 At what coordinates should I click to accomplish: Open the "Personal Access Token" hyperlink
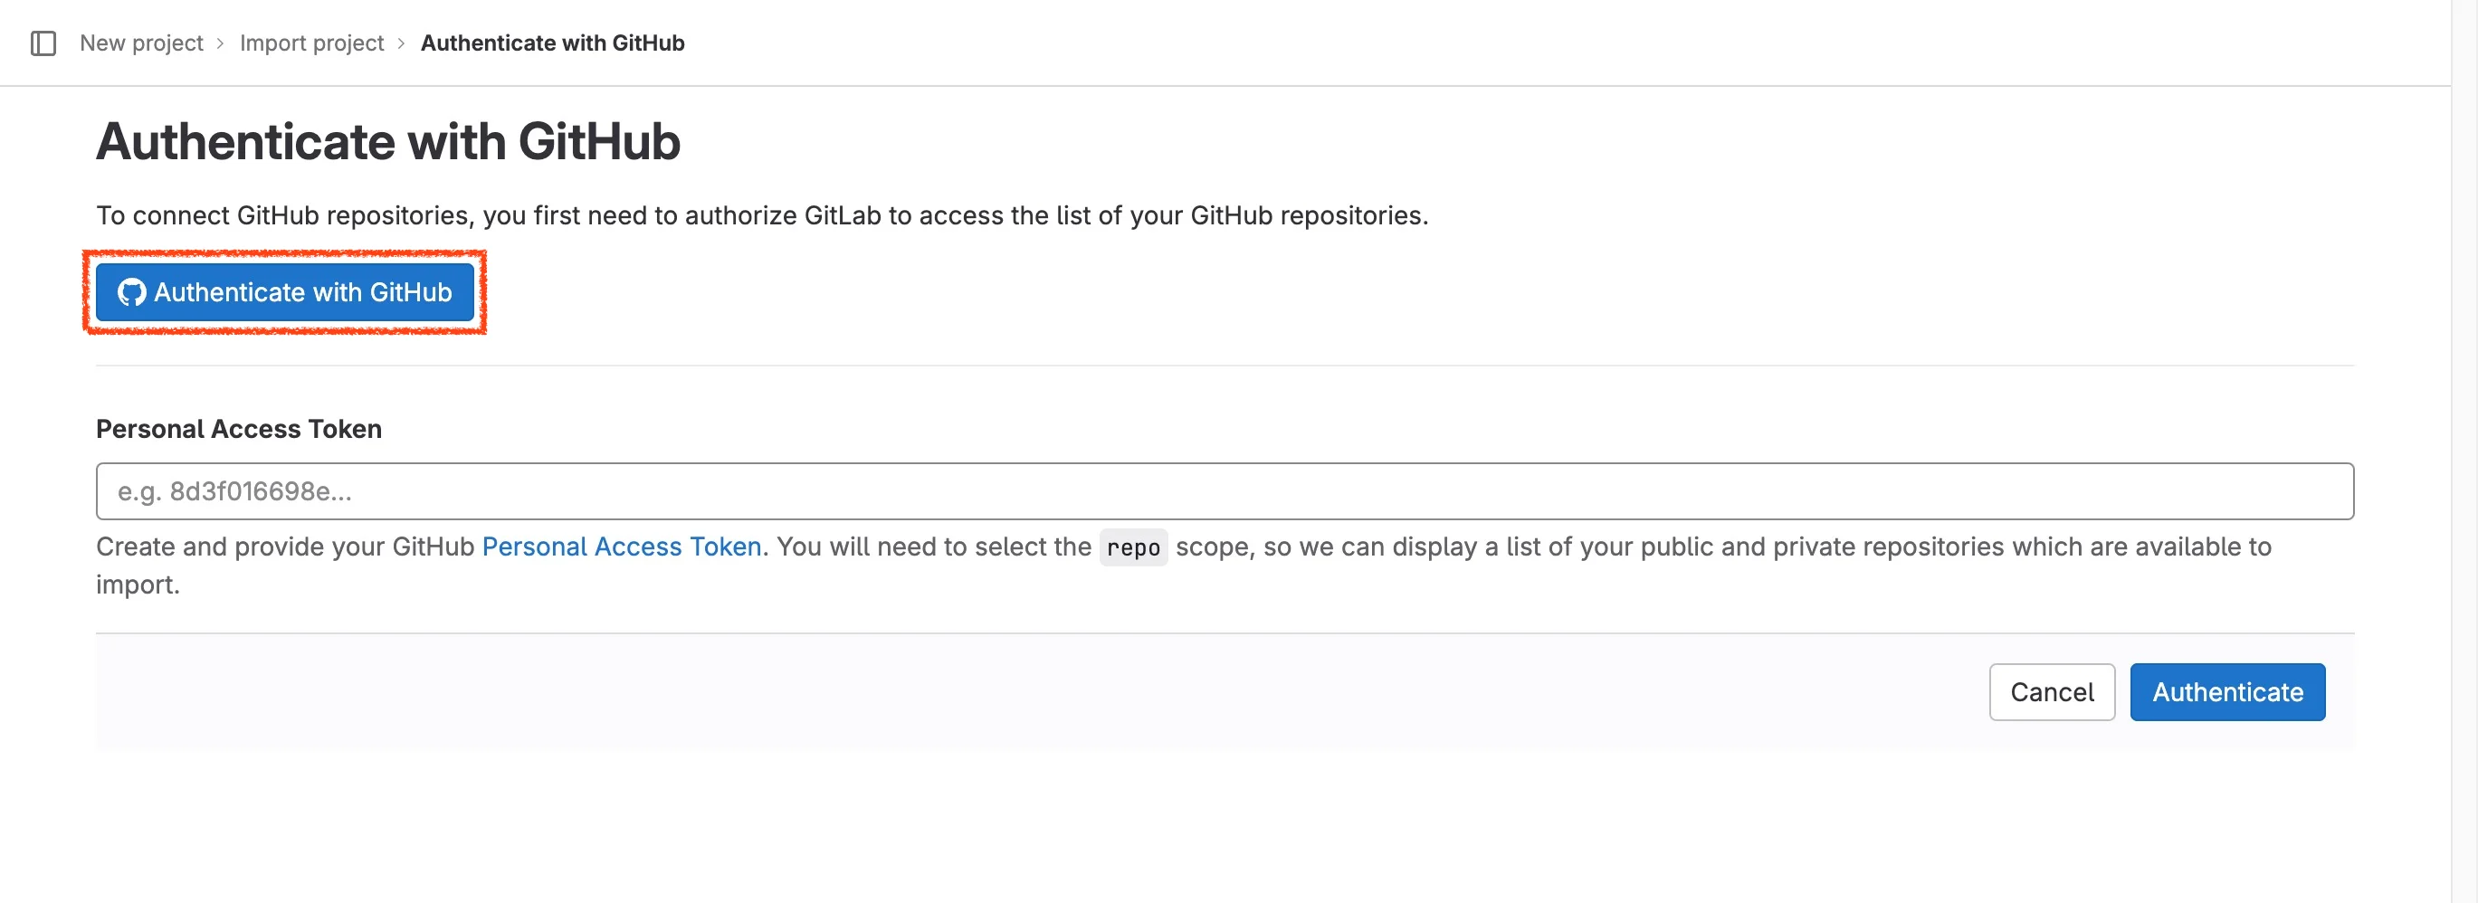tap(621, 547)
